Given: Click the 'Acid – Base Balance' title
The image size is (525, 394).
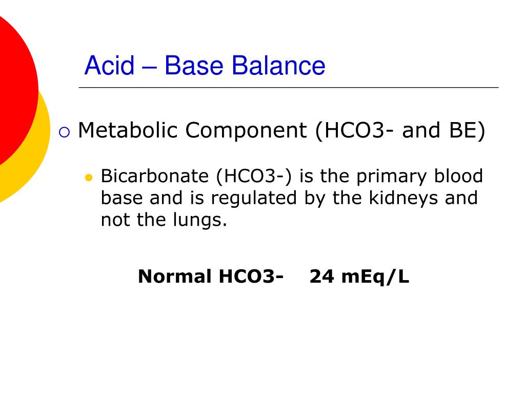Looking at the screenshot, I should click(205, 65).
